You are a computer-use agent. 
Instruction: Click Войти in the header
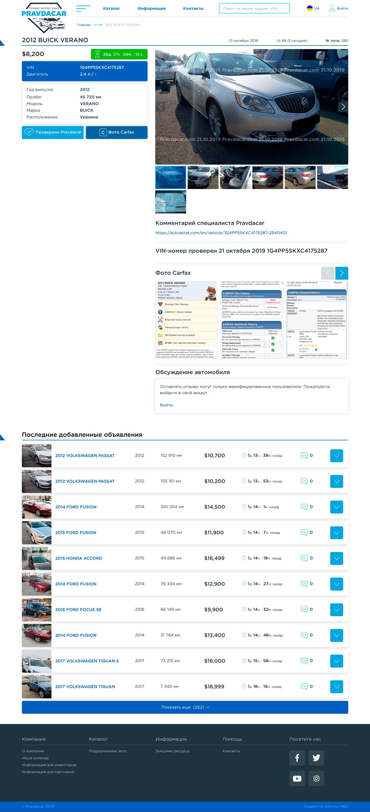click(x=342, y=9)
